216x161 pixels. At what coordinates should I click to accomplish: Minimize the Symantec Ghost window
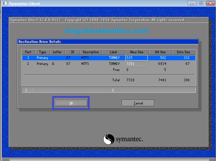192,3
